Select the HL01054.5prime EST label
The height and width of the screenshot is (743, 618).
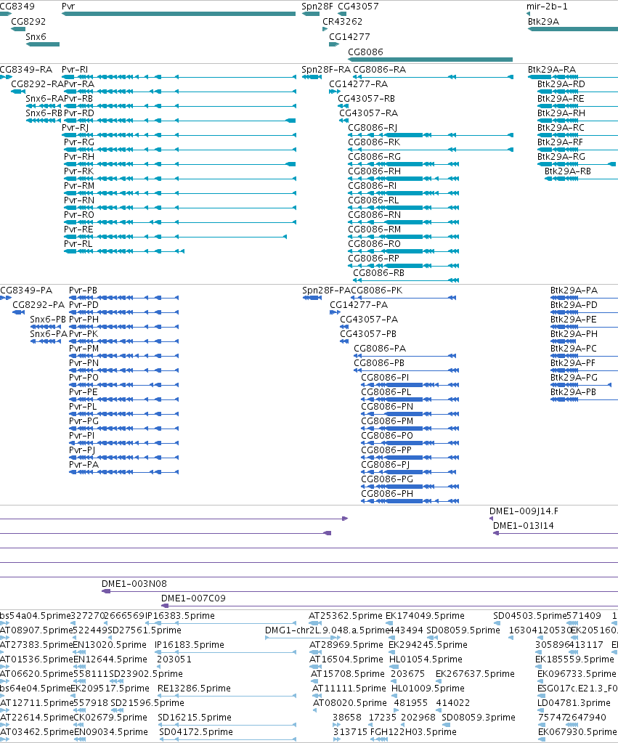(x=426, y=659)
